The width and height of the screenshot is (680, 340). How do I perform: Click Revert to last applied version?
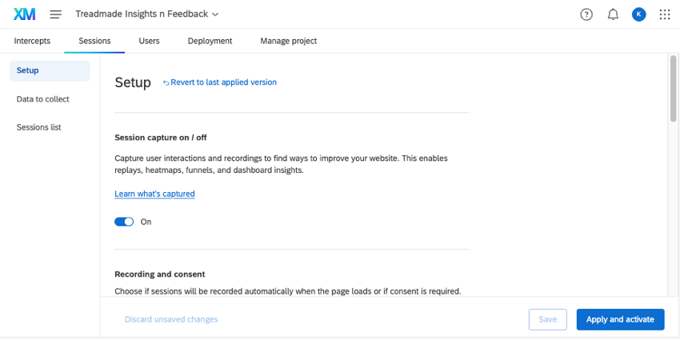coord(220,82)
